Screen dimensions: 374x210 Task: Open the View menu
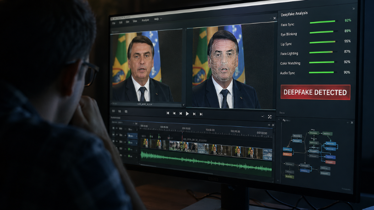(x=135, y=21)
